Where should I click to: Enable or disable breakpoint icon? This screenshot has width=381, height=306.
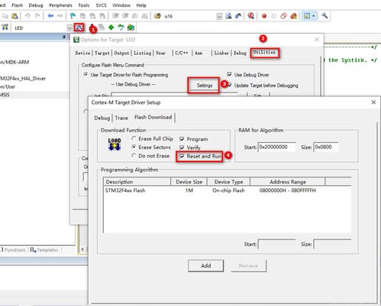(x=274, y=16)
